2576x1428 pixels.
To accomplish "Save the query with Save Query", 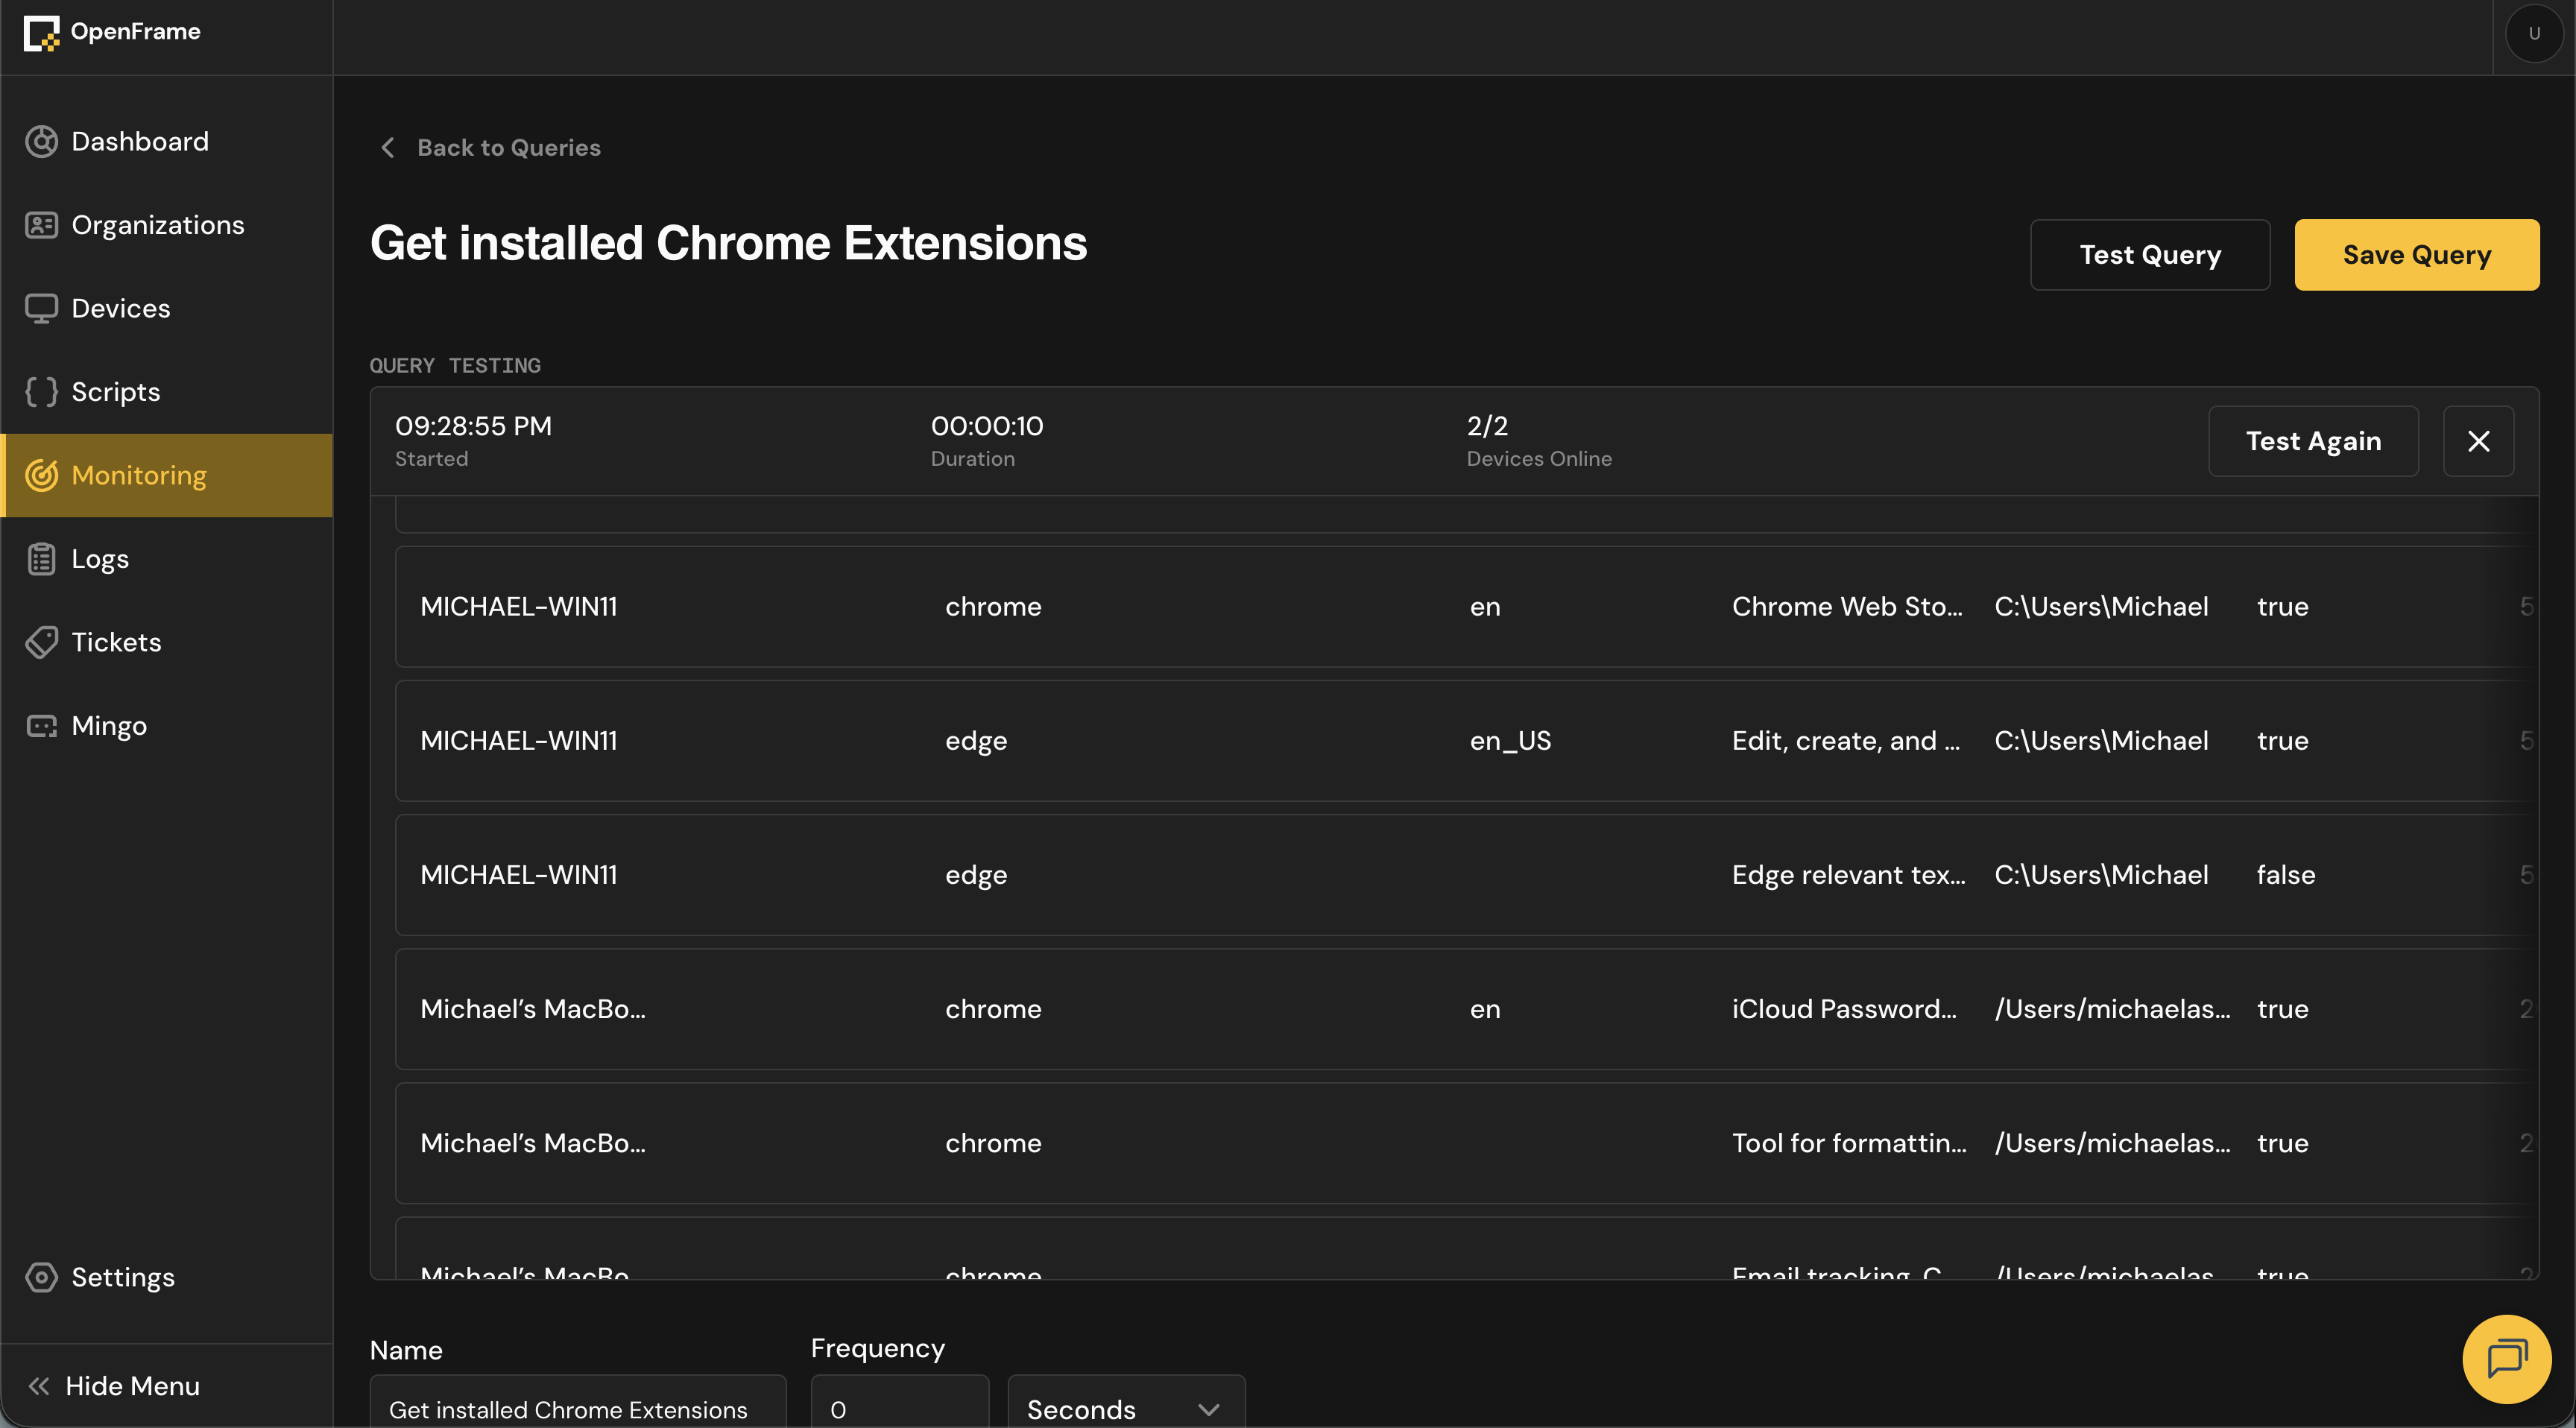I will 2417,255.
